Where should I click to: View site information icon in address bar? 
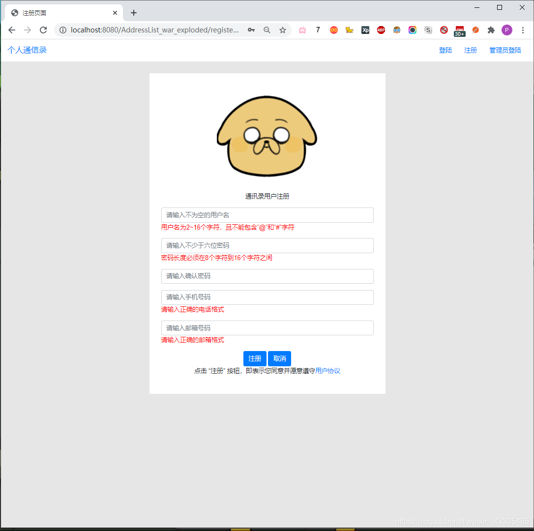tap(62, 30)
